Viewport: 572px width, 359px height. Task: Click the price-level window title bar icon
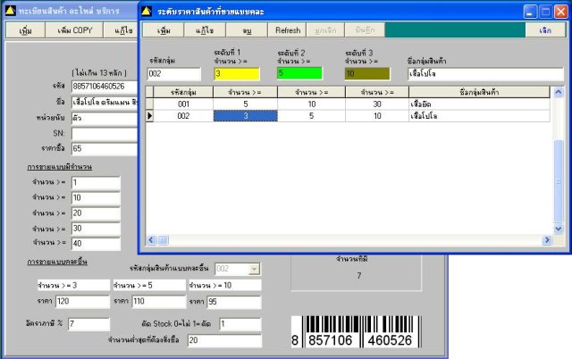click(148, 11)
